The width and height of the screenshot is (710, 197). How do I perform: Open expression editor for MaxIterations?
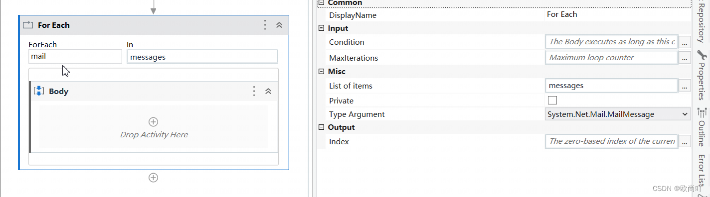pyautogui.click(x=685, y=58)
